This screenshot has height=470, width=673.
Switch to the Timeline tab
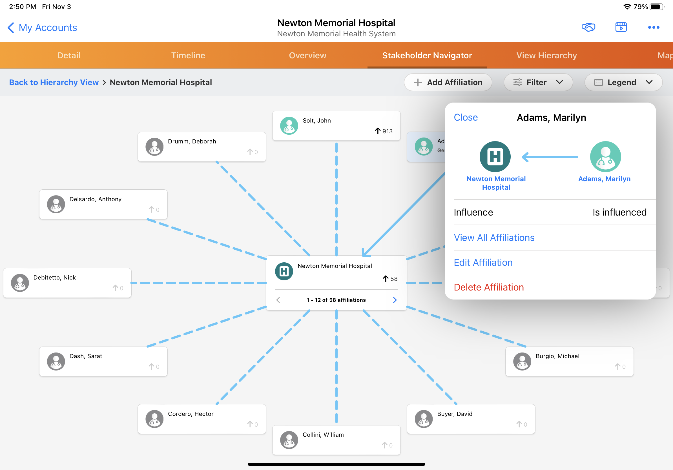[x=188, y=56]
